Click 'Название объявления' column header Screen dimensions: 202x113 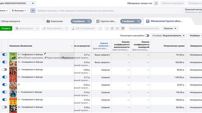click(x=21, y=46)
